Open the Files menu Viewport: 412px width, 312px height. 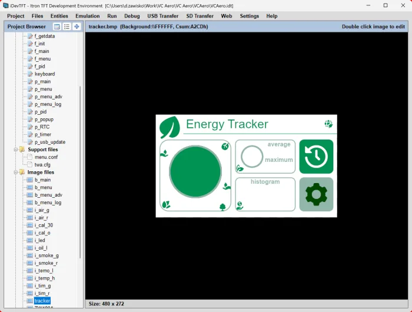point(37,16)
